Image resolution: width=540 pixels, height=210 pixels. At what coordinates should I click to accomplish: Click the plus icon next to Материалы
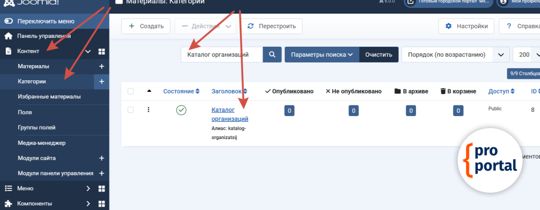point(101,67)
